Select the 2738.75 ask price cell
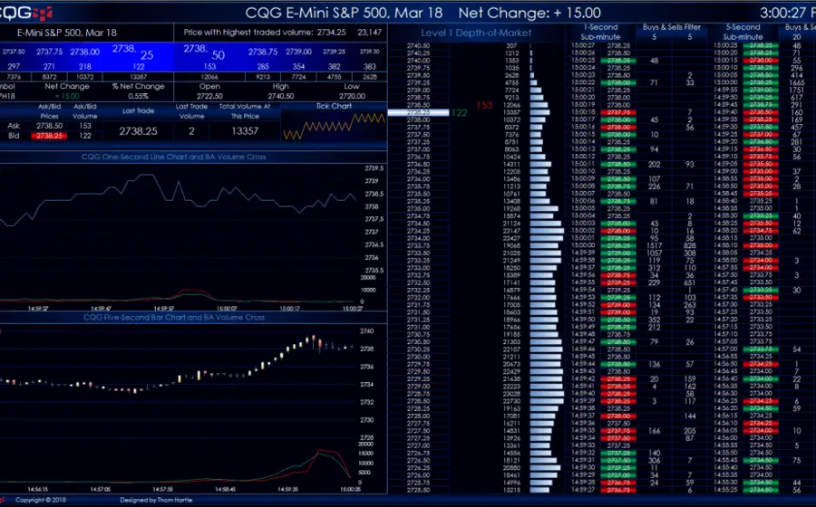 (x=263, y=52)
